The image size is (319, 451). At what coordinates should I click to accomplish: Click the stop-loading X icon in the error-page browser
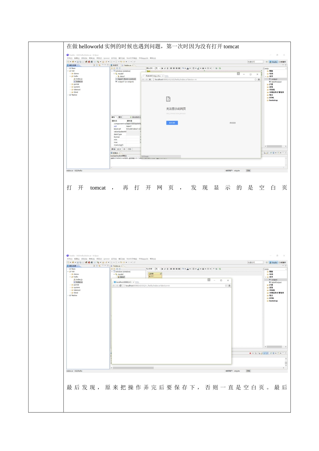coord(150,80)
